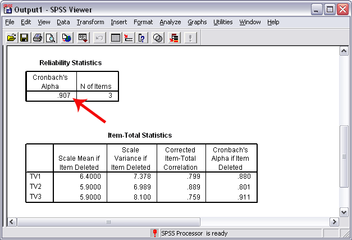Open the Edit menu
This screenshot has width=352, height=240.
coord(26,22)
